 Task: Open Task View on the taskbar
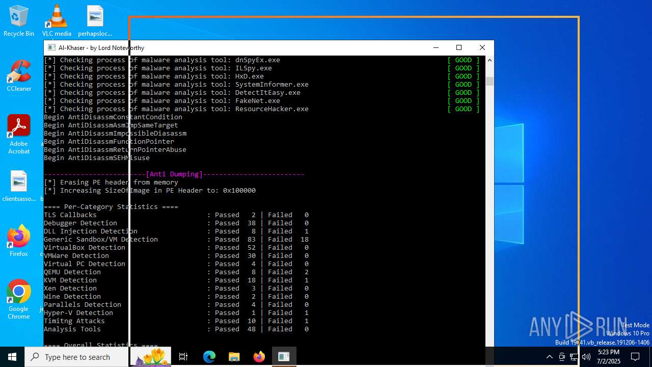click(x=183, y=357)
